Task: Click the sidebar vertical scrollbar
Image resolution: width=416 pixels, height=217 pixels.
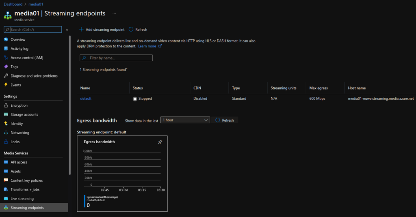Action: click(x=70, y=105)
